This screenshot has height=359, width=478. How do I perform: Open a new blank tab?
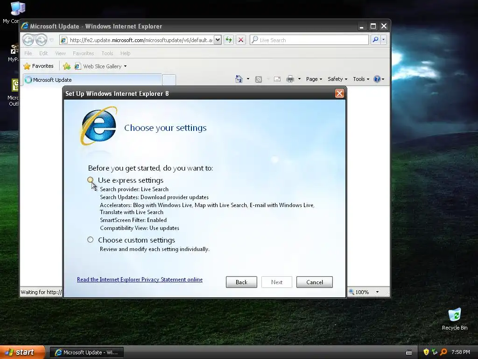169,79
